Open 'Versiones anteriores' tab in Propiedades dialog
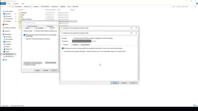The image size is (198, 111). pyautogui.click(x=32, y=26)
